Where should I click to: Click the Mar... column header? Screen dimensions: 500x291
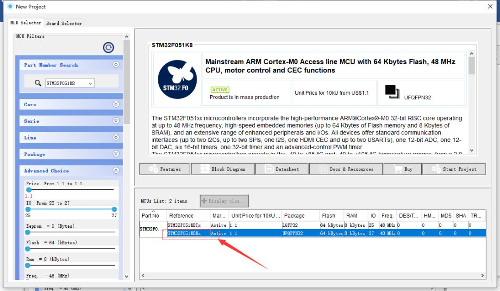219,216
